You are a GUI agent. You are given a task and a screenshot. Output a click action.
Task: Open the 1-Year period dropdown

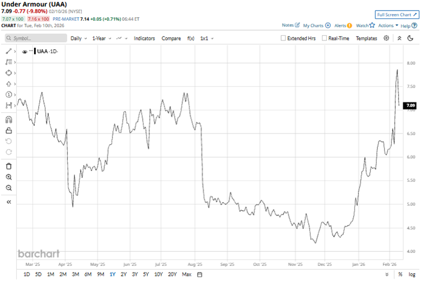pyautogui.click(x=102, y=39)
